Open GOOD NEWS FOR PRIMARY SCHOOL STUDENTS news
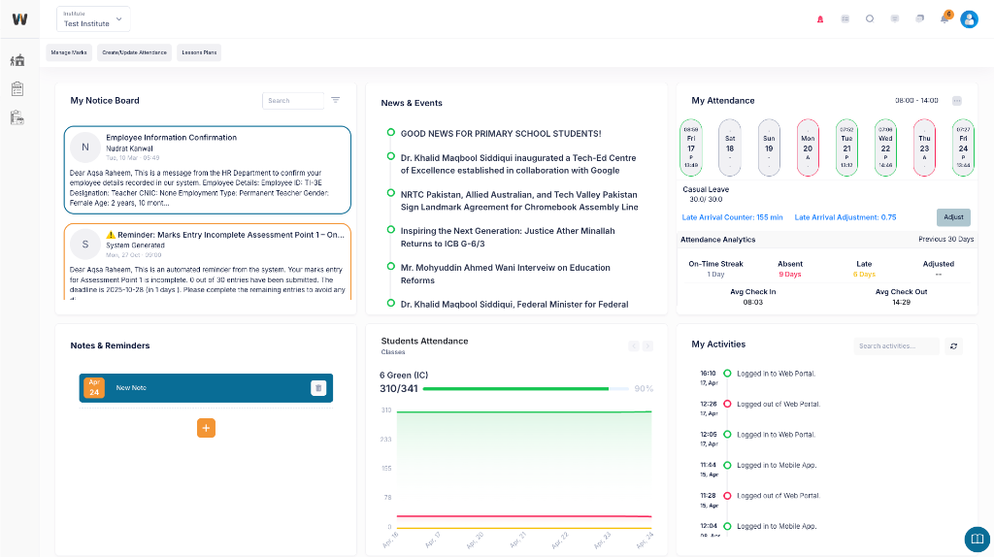Image resolution: width=994 pixels, height=557 pixels. (x=501, y=134)
